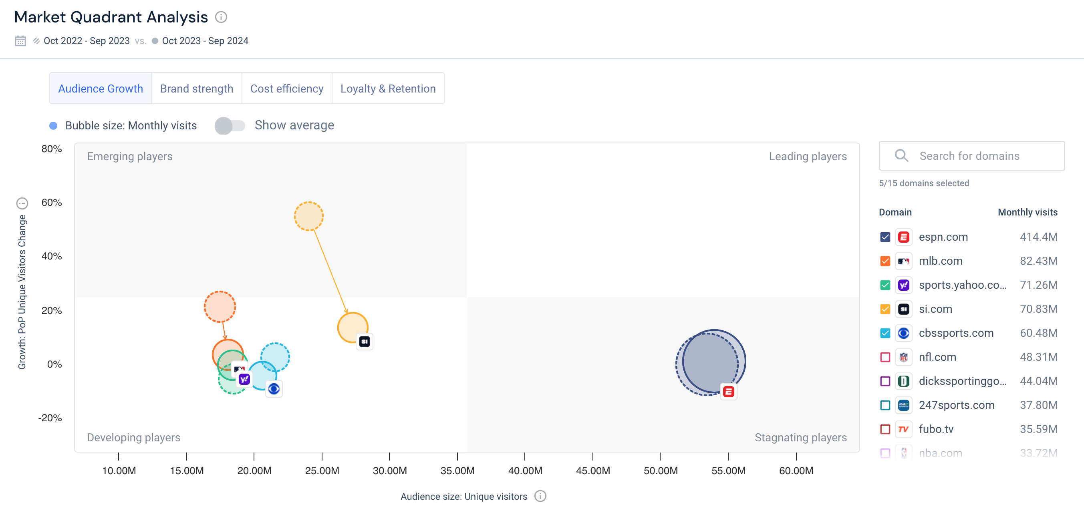This screenshot has height=515, width=1084.
Task: Click the CBS eye logo badge on chart
Action: click(x=274, y=389)
